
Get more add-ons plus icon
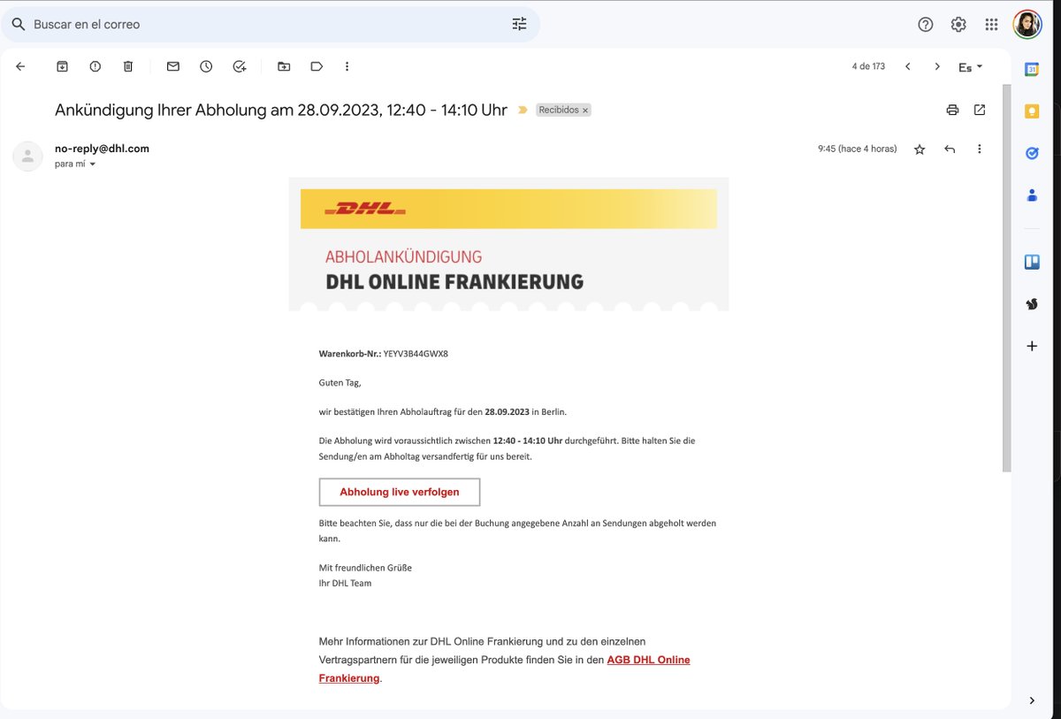1031,346
